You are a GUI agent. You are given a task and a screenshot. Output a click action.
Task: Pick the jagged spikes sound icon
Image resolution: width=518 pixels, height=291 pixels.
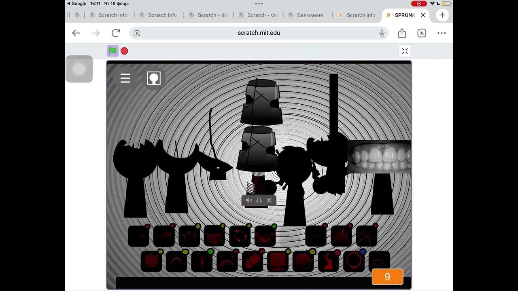[341, 236]
